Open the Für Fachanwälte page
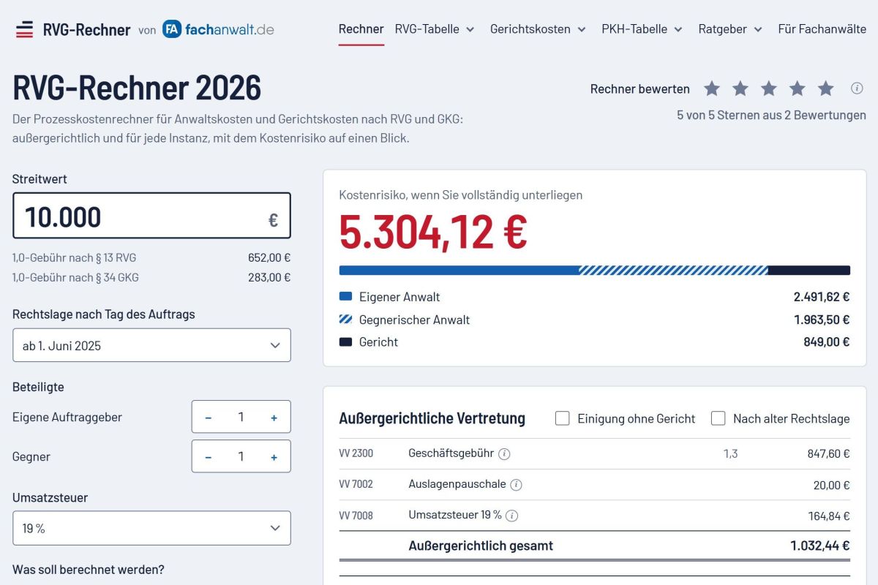 point(822,29)
